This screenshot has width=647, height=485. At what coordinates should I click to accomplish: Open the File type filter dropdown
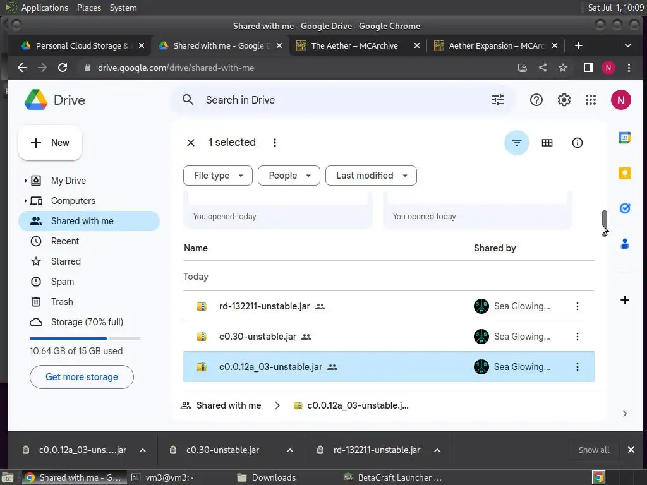pyautogui.click(x=217, y=176)
